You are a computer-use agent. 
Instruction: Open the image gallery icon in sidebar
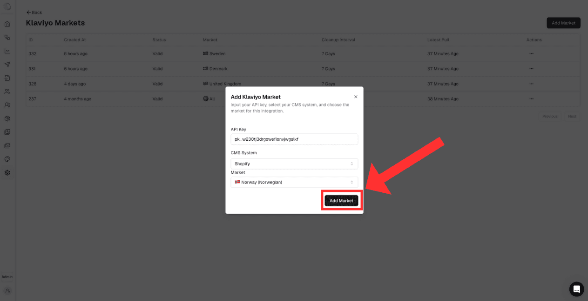[x=7, y=132]
